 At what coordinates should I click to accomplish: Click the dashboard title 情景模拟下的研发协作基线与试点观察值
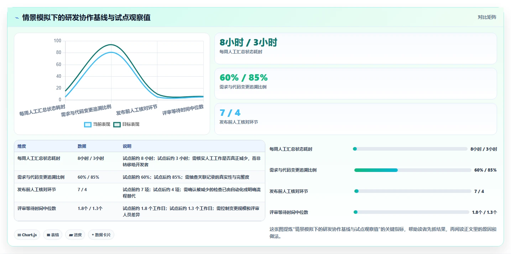point(86,18)
